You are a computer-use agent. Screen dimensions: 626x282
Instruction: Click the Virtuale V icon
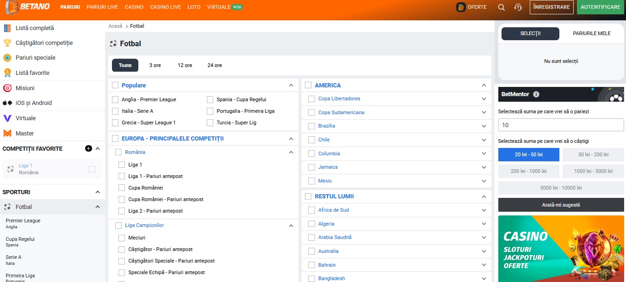pyautogui.click(x=7, y=118)
